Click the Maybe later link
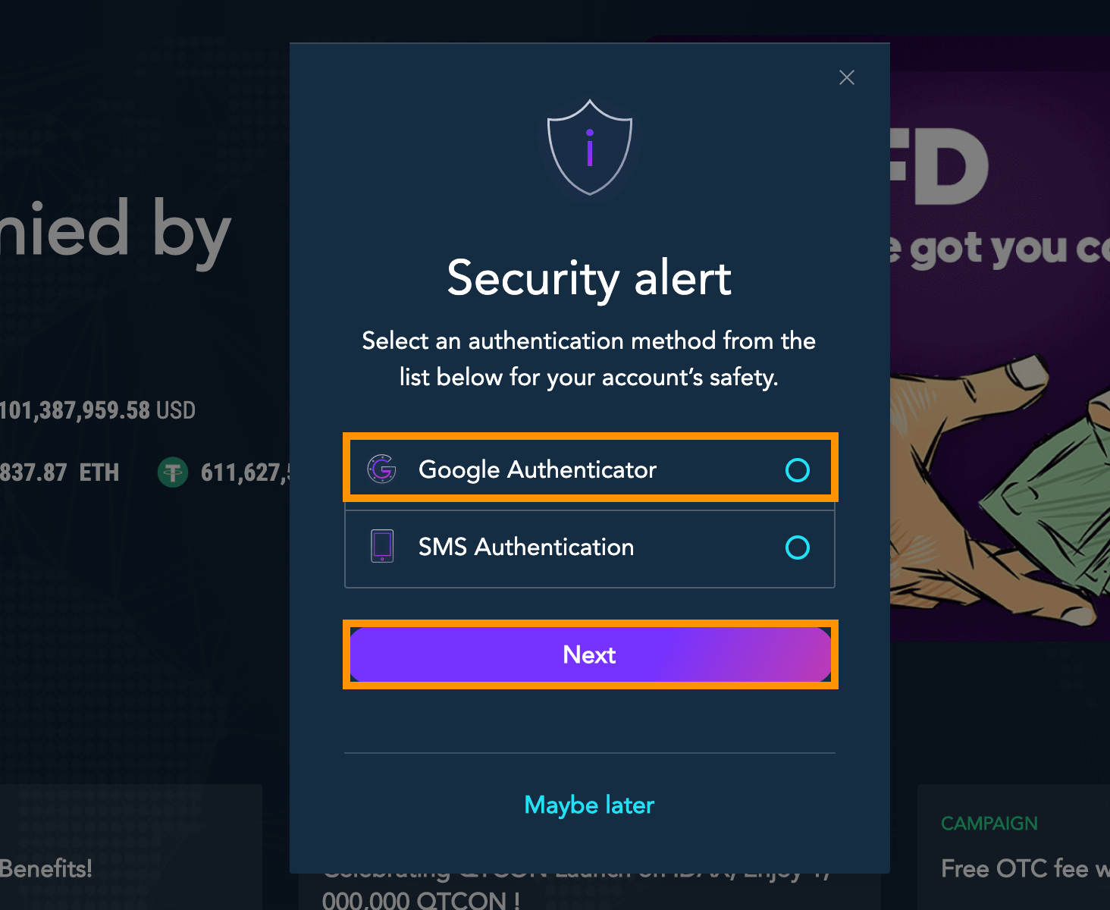Viewport: 1110px width, 910px height. click(x=589, y=805)
